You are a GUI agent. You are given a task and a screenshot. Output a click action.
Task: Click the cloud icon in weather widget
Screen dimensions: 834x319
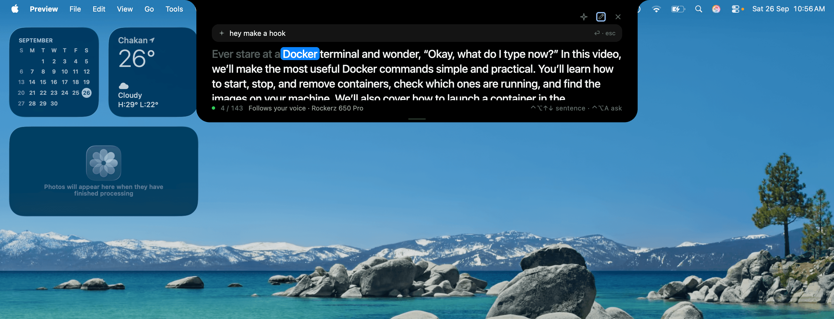124,86
